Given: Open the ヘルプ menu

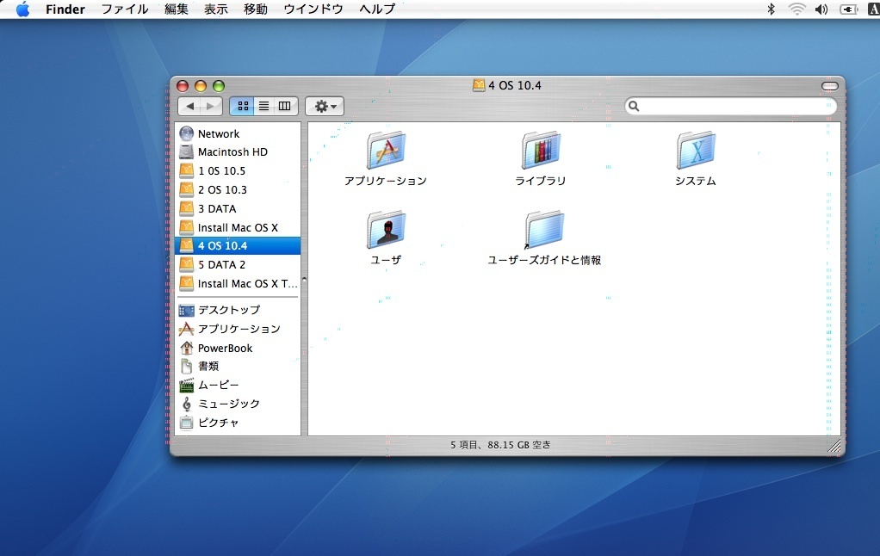Looking at the screenshot, I should (377, 9).
